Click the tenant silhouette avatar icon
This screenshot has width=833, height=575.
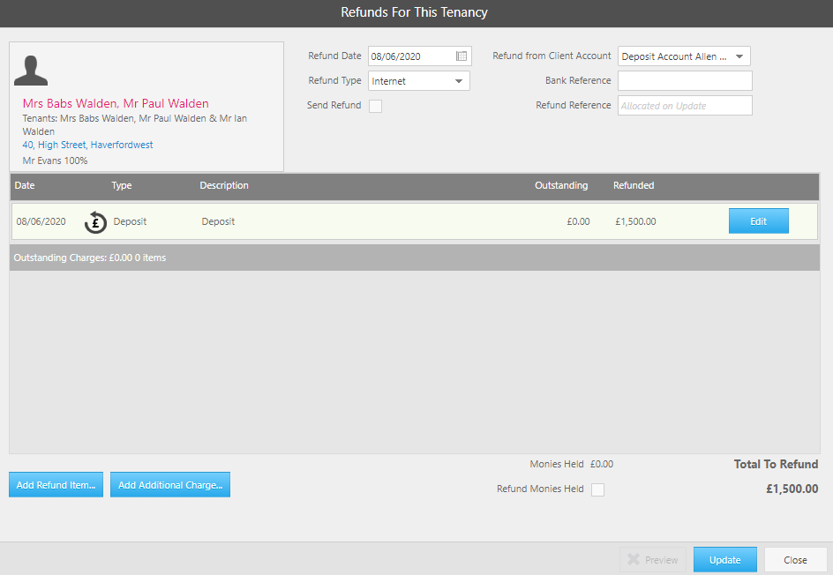[x=31, y=70]
